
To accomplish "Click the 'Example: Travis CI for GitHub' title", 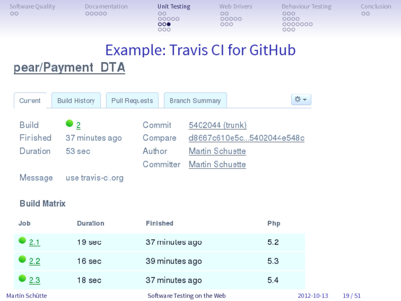I will (x=200, y=50).
